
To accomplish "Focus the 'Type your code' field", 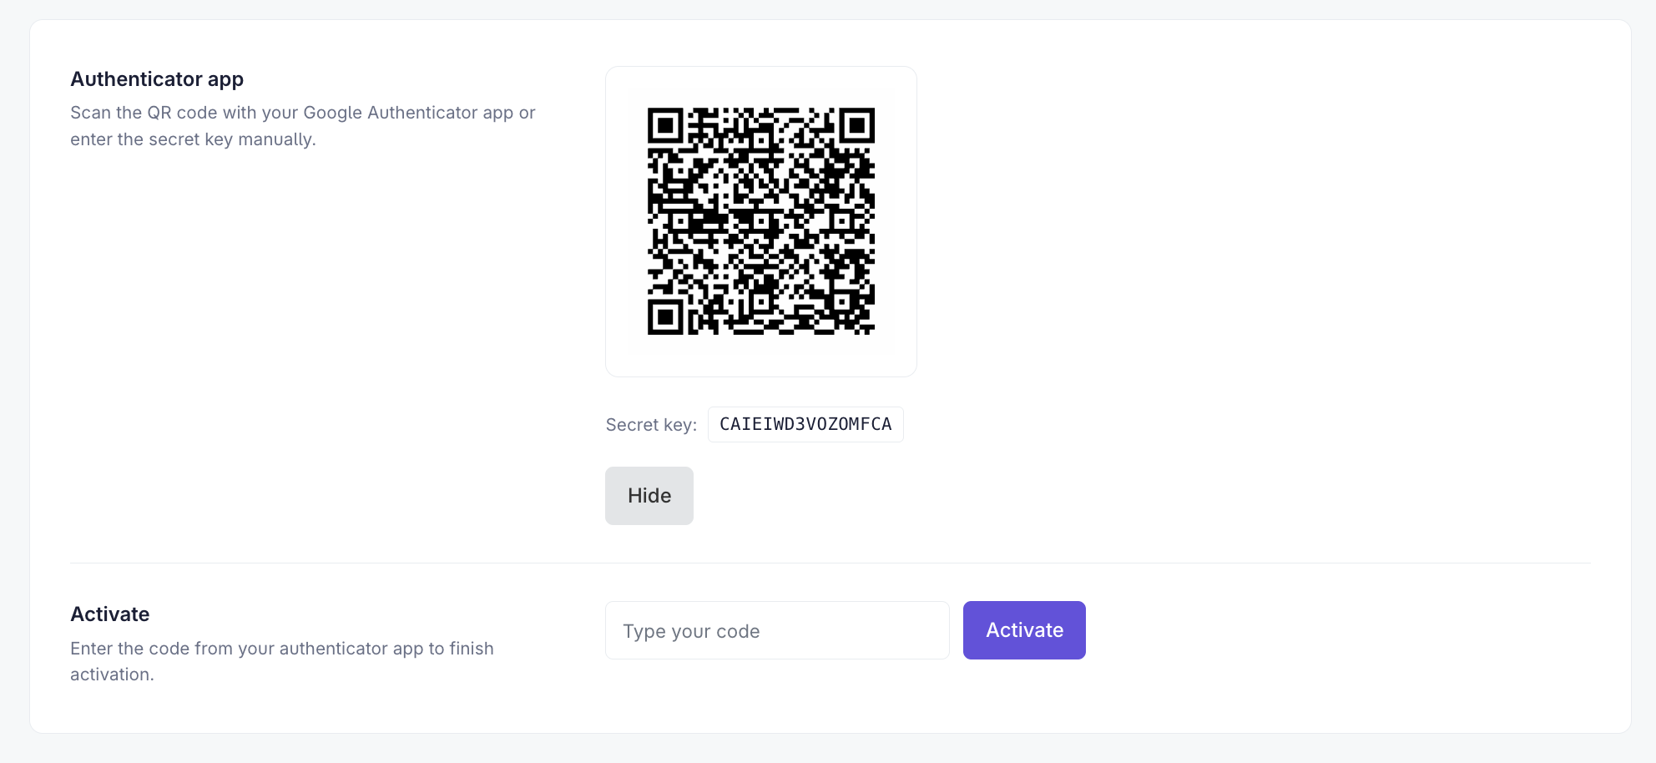I will [777, 630].
